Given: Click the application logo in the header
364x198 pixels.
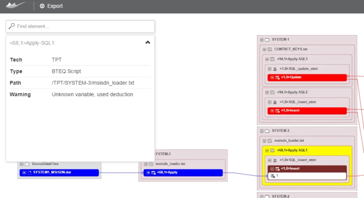Looking at the screenshot, I should click(16, 5).
